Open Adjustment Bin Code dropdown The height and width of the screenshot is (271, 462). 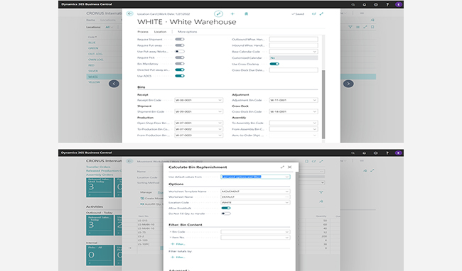pyautogui.click(x=314, y=100)
